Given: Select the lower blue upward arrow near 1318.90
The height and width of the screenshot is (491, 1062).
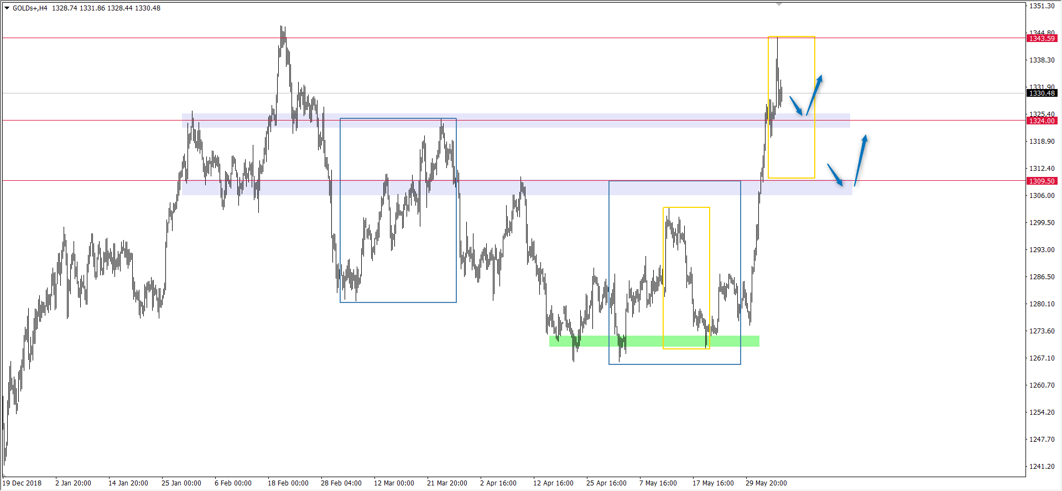Looking at the screenshot, I should tap(861, 160).
